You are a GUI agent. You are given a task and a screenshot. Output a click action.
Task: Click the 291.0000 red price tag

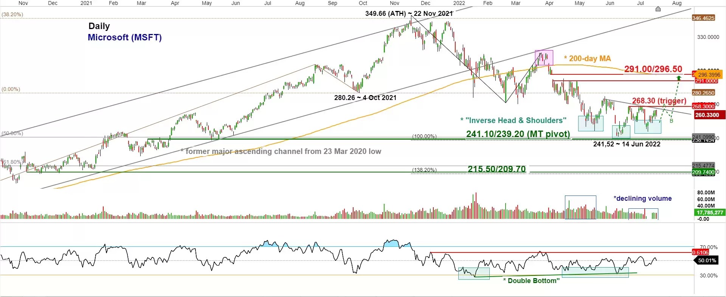tap(706, 81)
